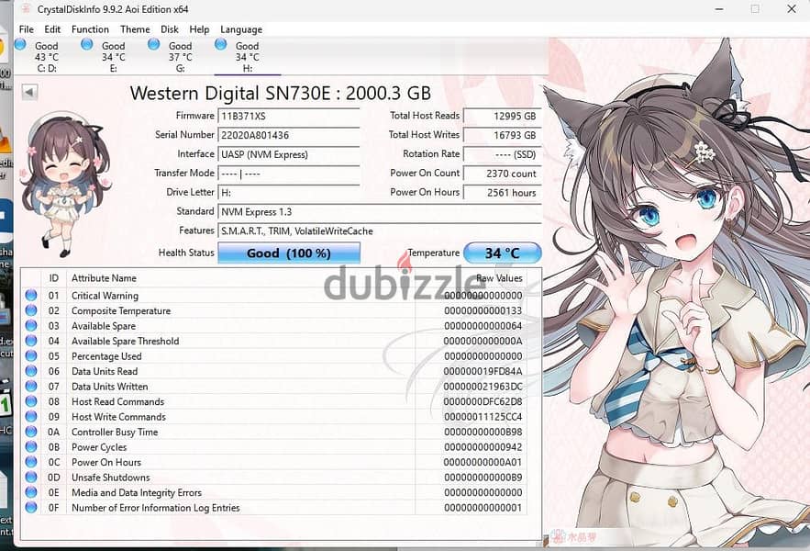
Task: Select the Unsafe Shutdowns attribute name
Action: [x=111, y=478]
